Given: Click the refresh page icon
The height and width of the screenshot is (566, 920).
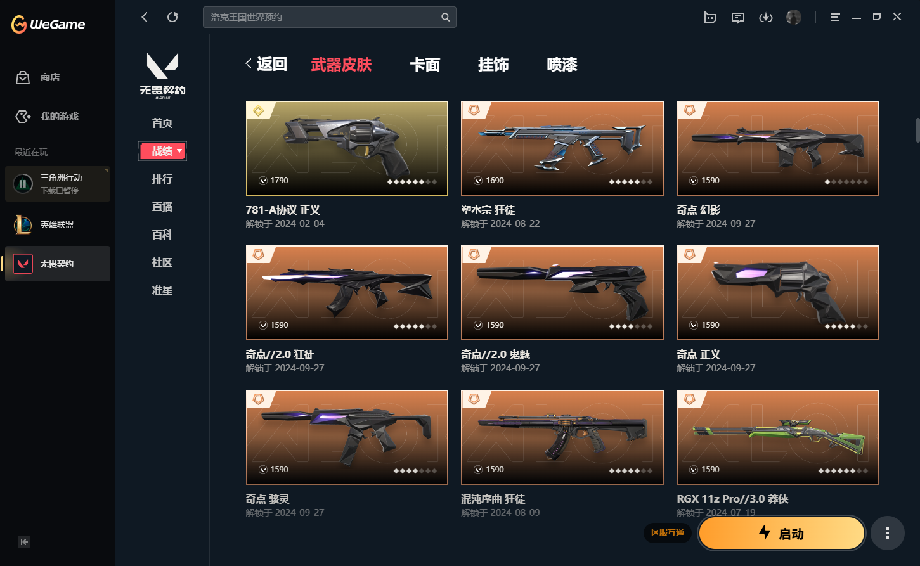Looking at the screenshot, I should pos(172,17).
